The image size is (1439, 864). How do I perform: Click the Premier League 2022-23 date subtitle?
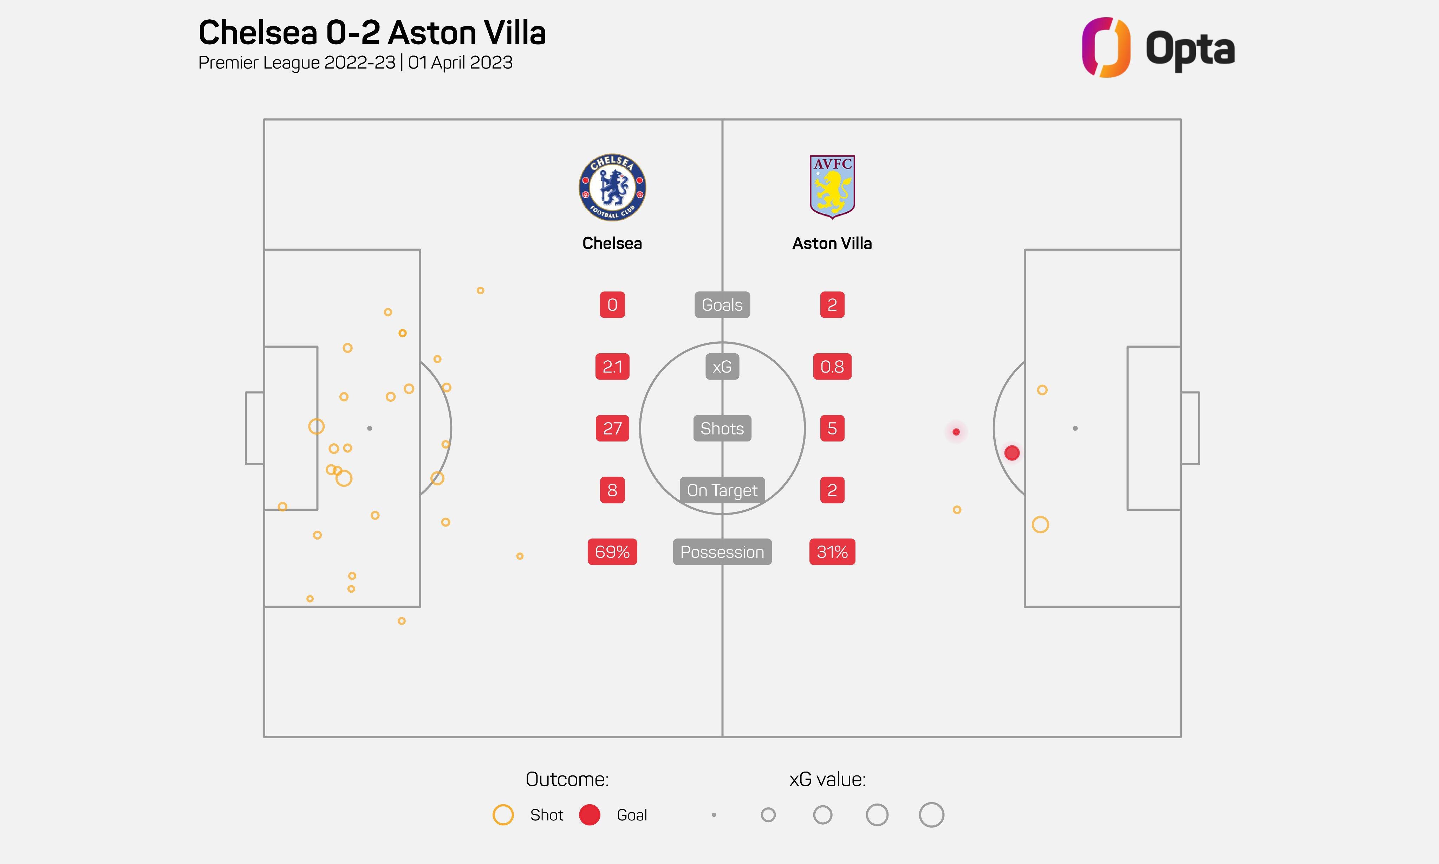click(x=355, y=63)
